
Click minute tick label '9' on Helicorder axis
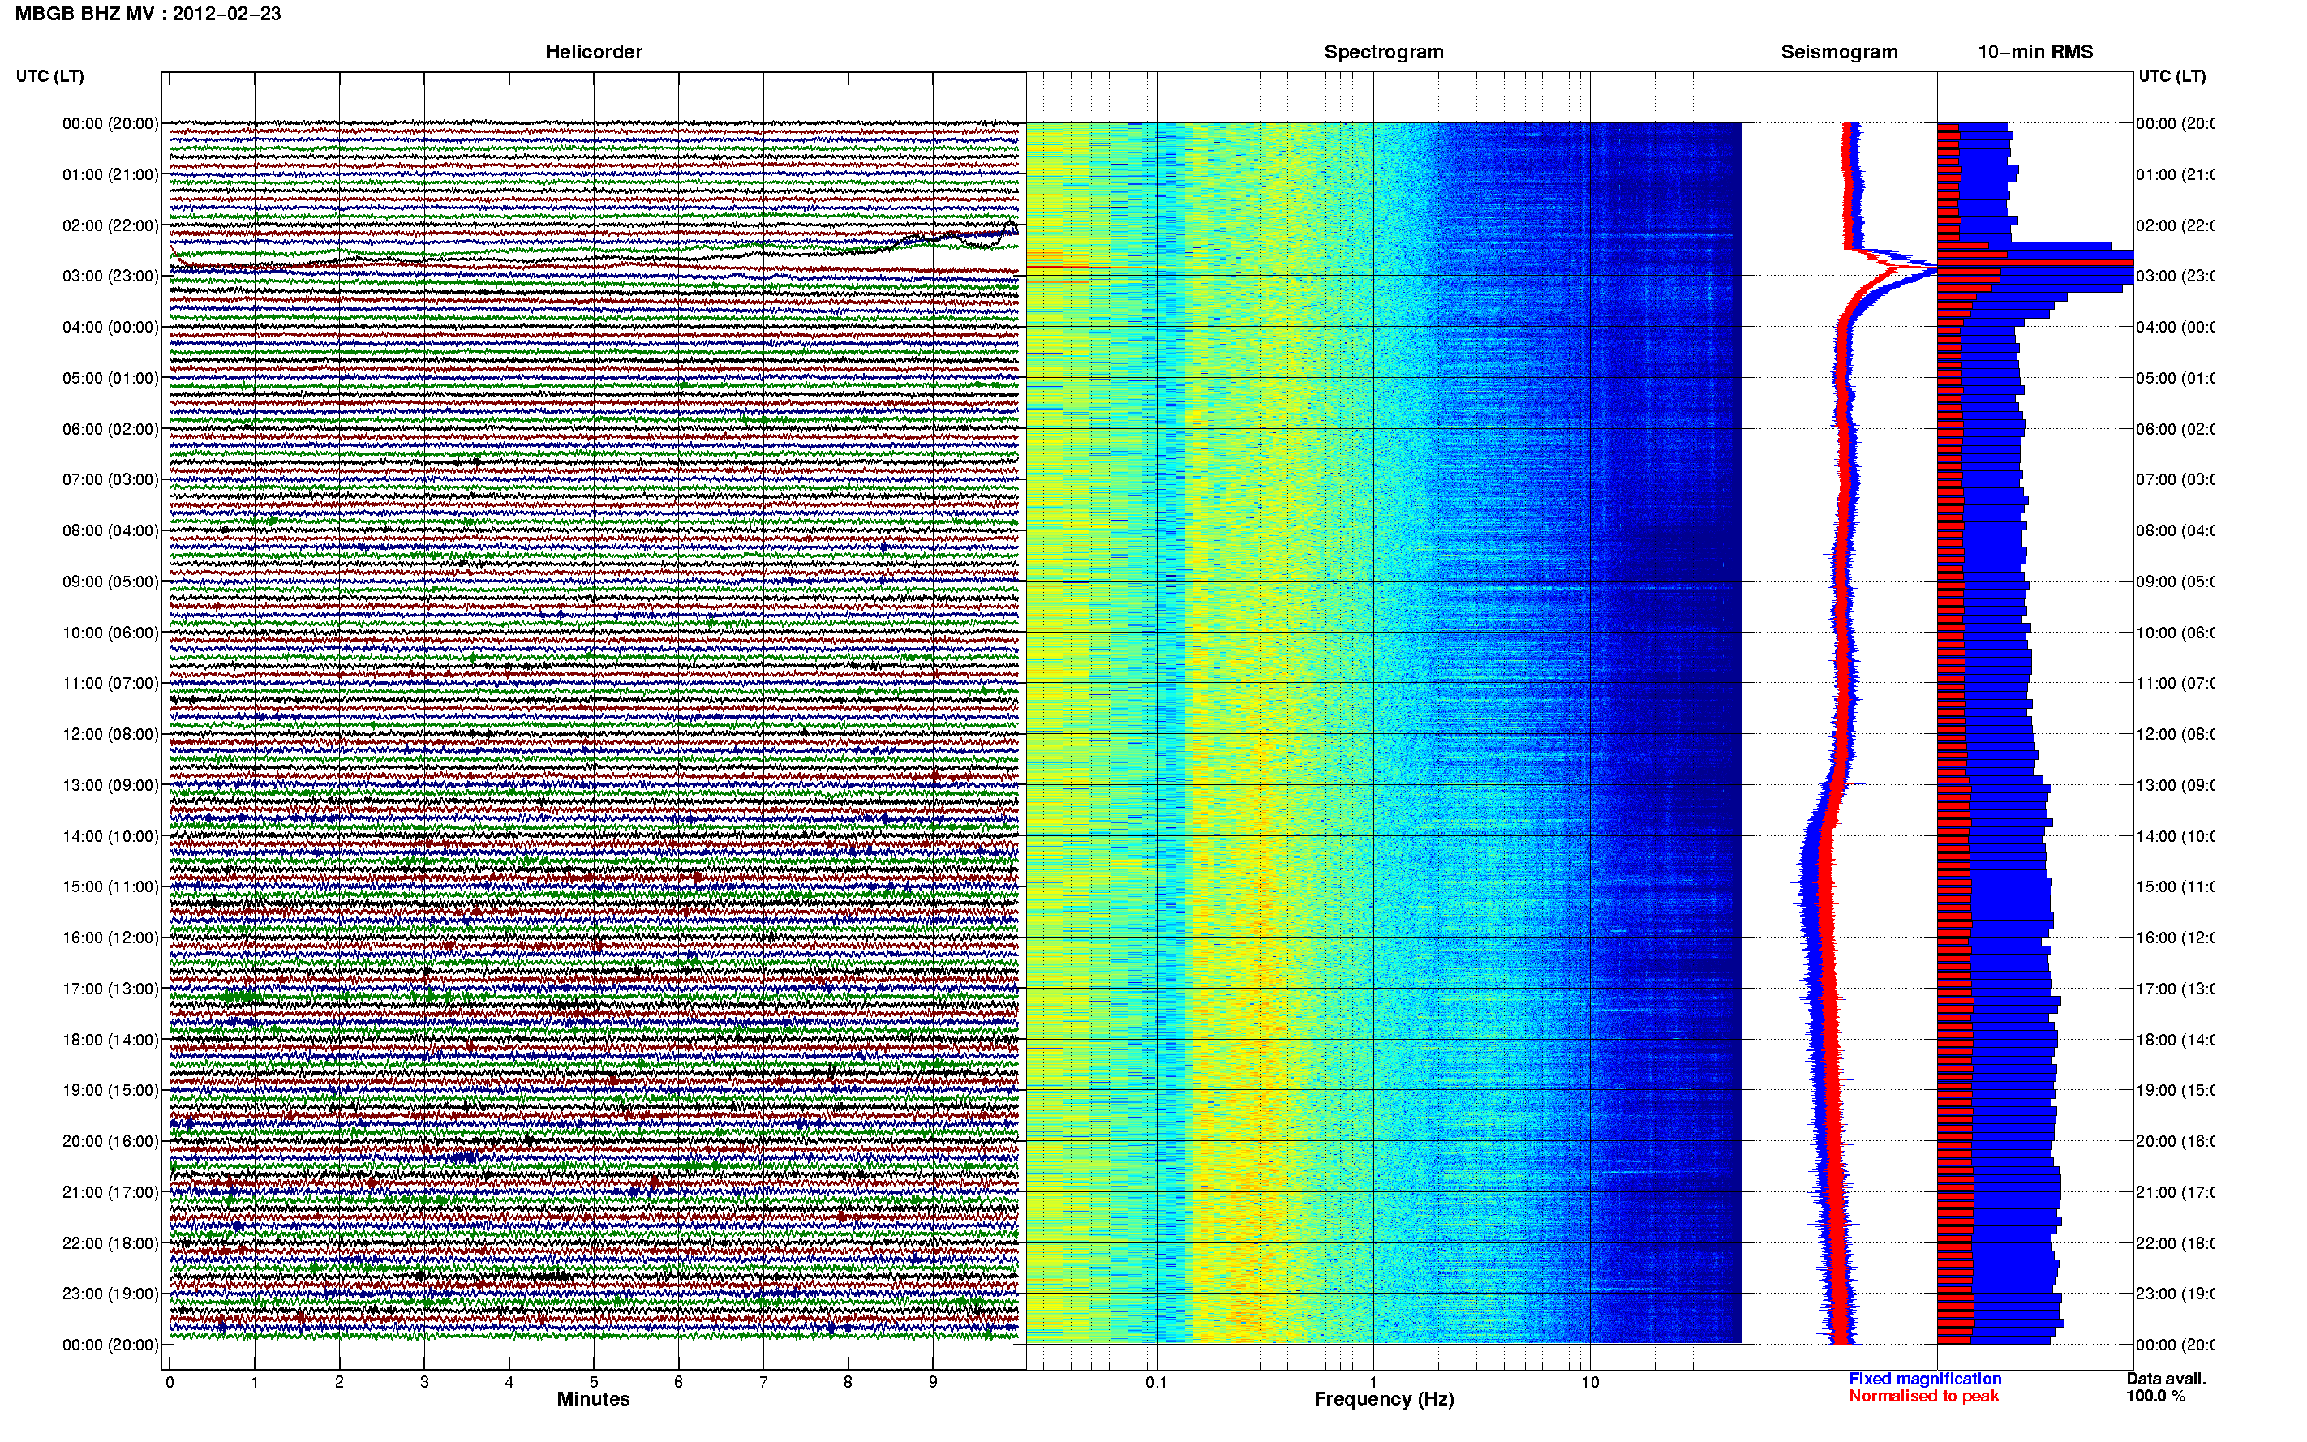[933, 1382]
